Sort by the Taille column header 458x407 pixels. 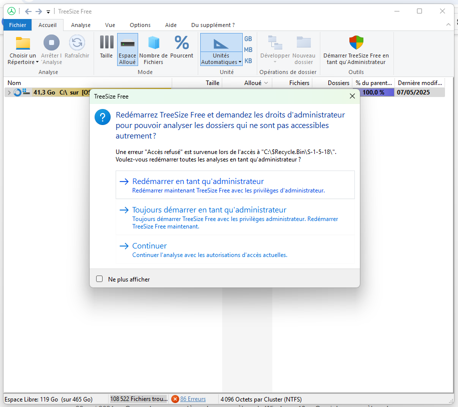(x=197, y=83)
